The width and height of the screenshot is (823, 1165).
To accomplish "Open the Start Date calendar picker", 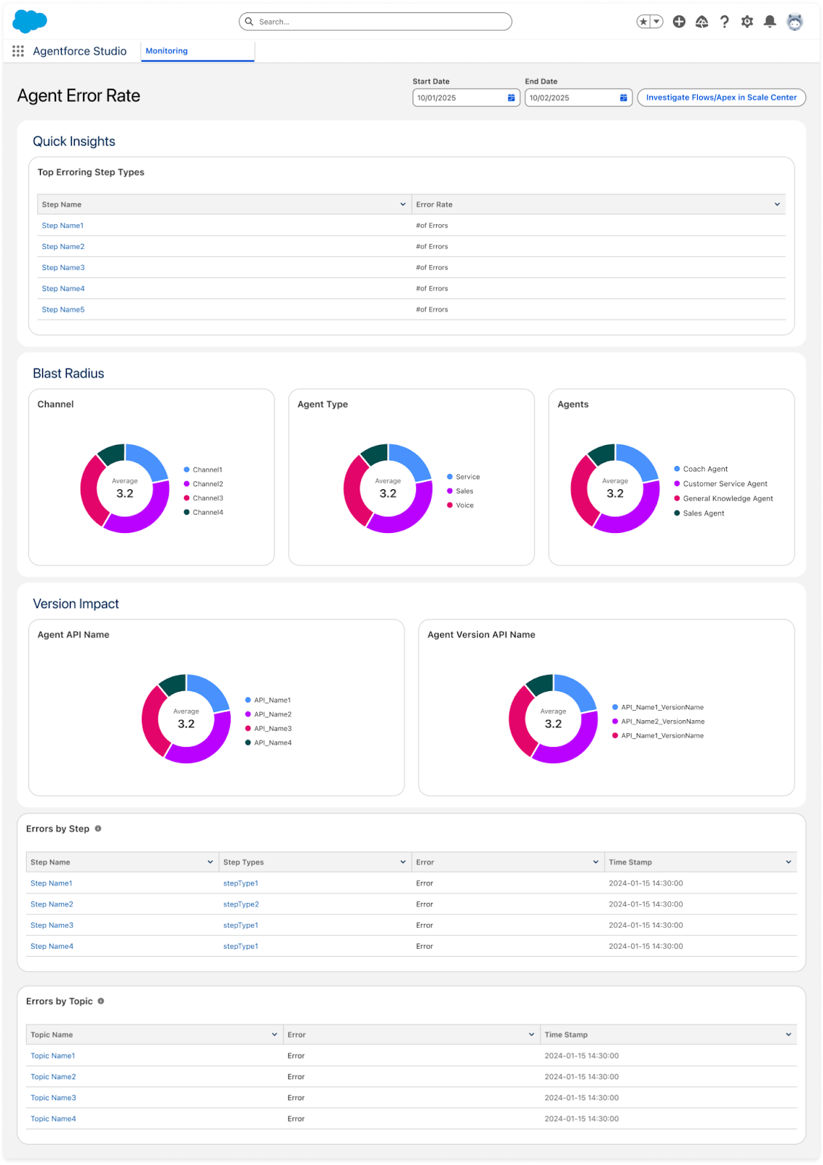I will (x=511, y=98).
